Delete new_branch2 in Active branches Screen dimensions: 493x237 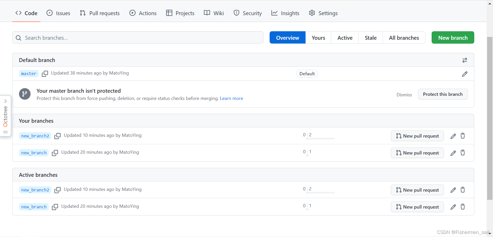463,190
